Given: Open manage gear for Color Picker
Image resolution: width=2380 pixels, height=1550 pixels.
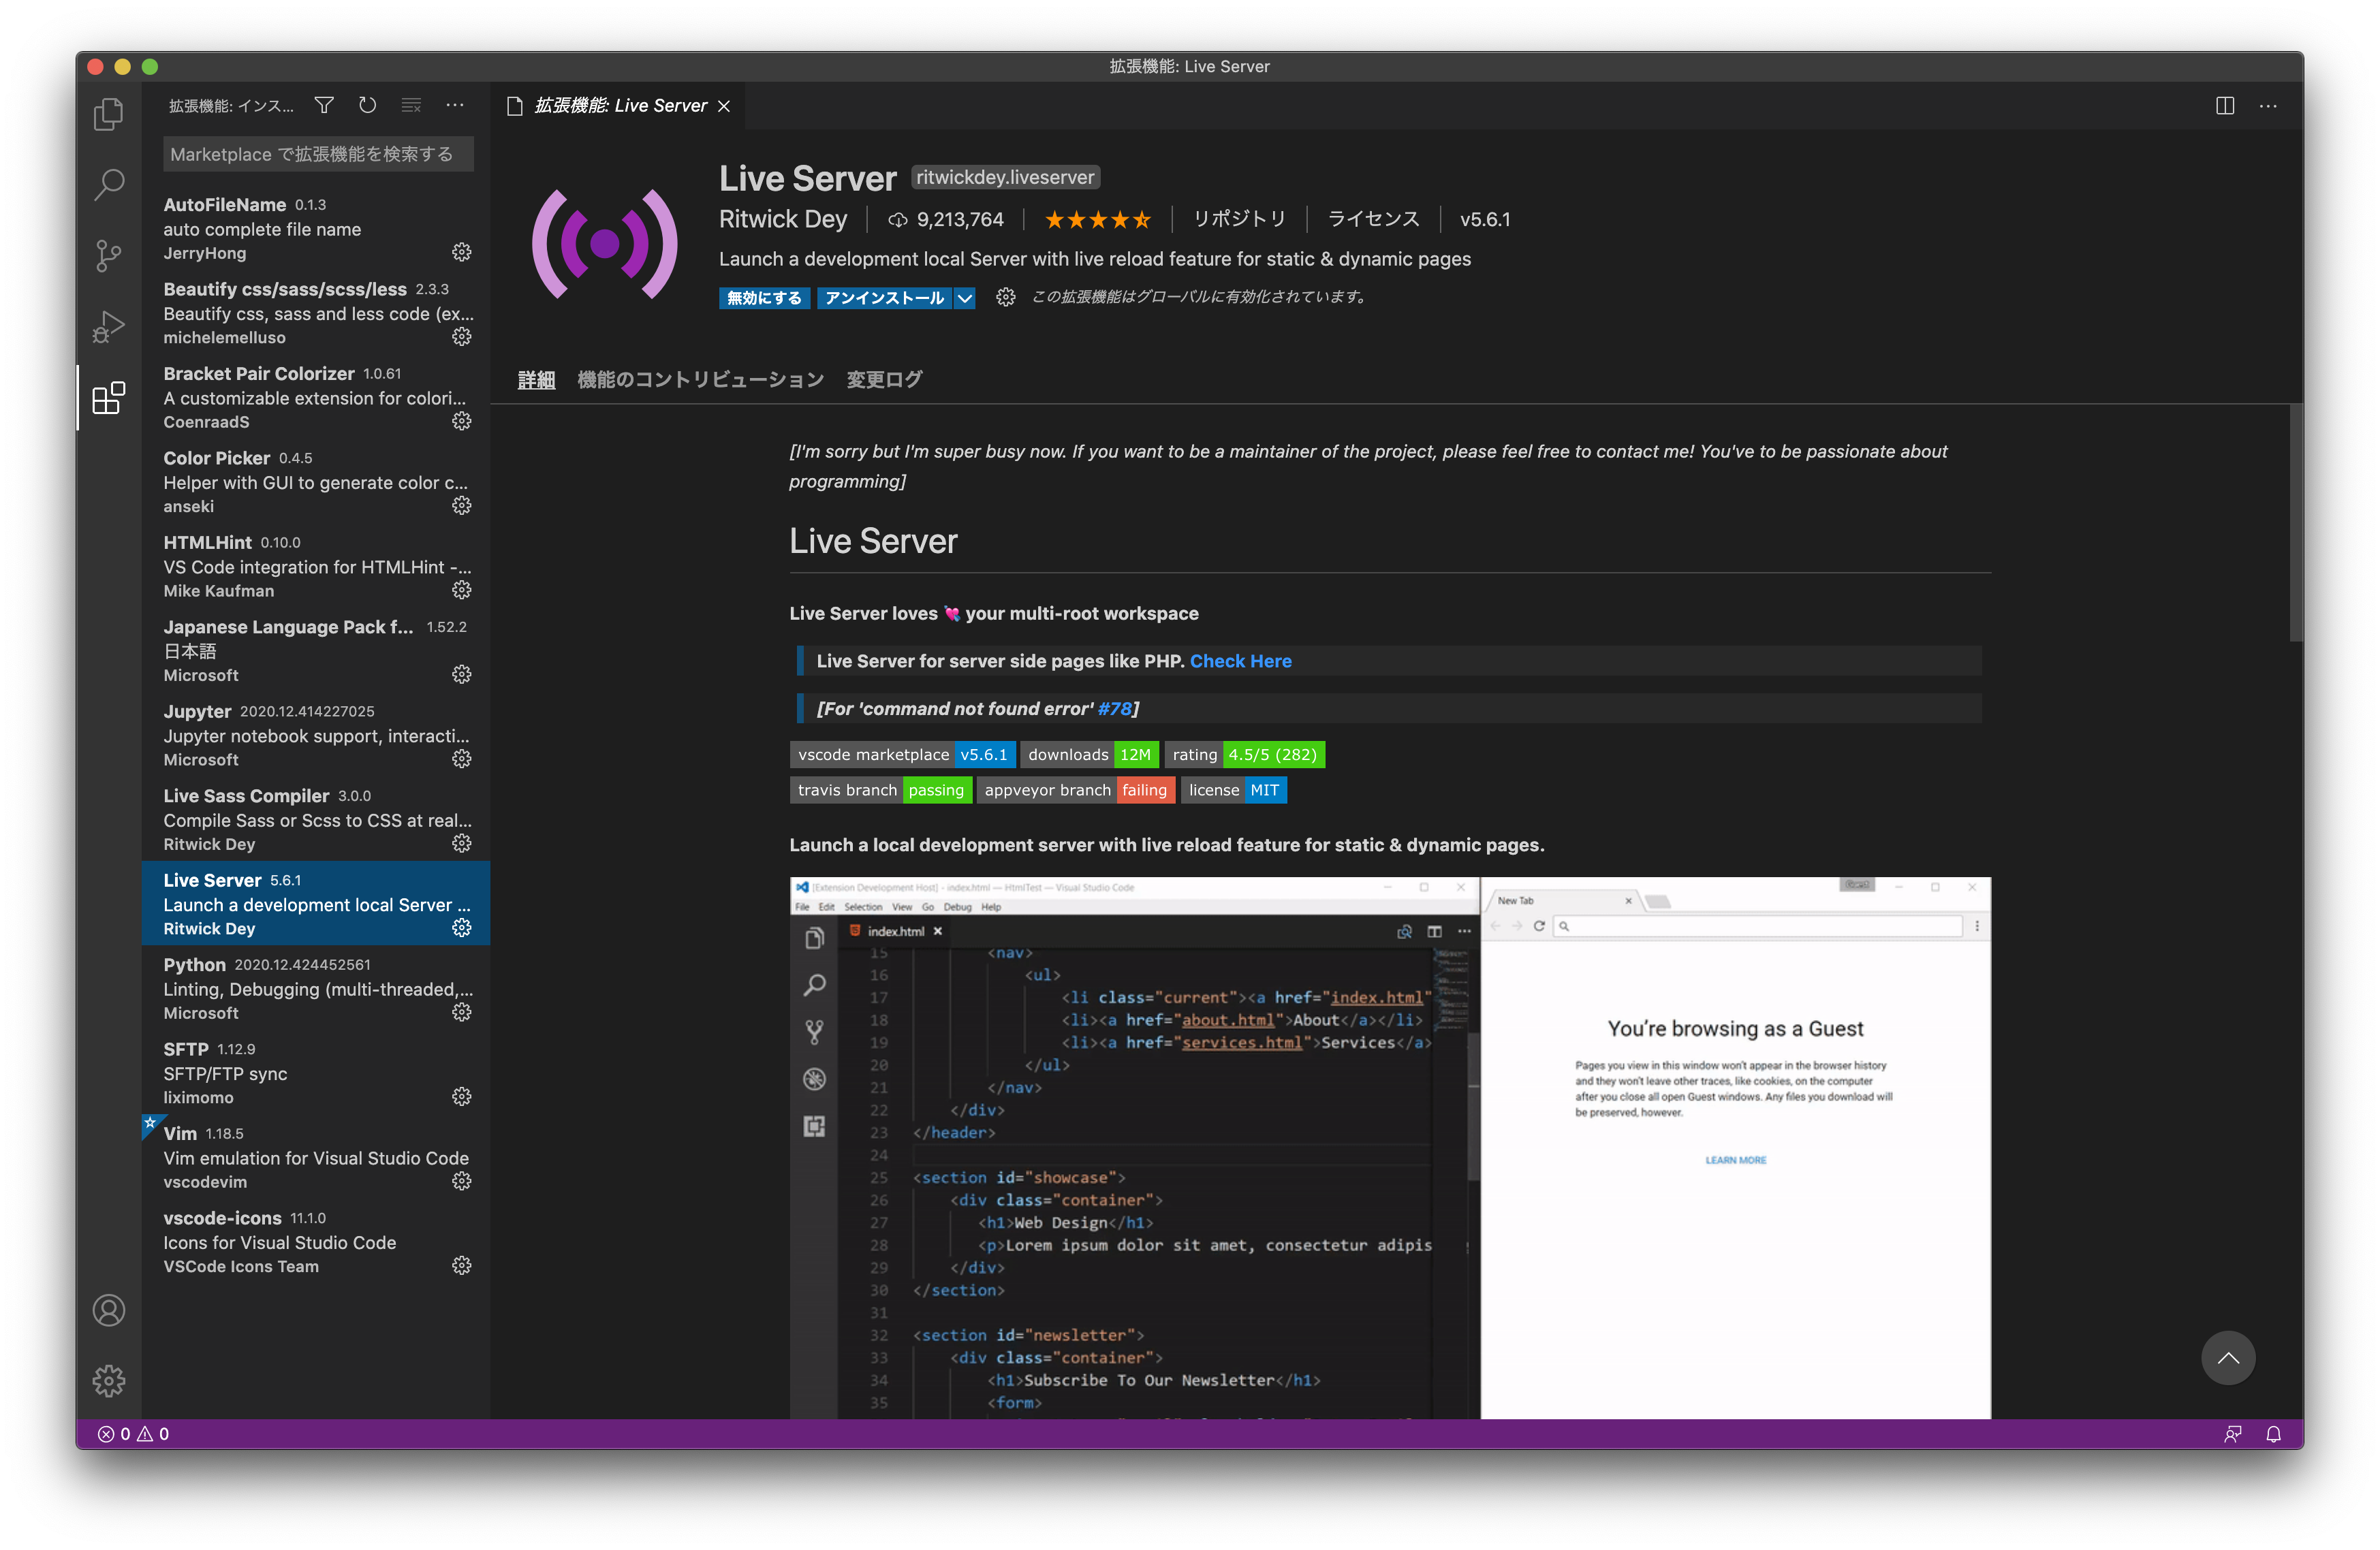Looking at the screenshot, I should coord(461,506).
